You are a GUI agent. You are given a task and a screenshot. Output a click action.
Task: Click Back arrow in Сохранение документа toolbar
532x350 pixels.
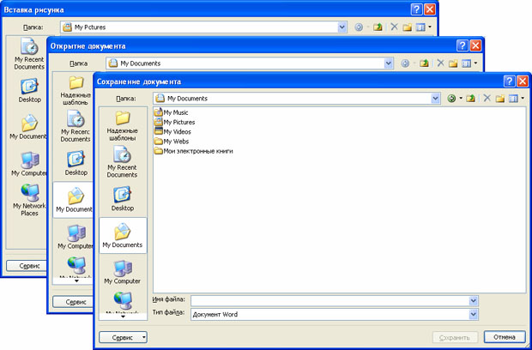click(451, 99)
